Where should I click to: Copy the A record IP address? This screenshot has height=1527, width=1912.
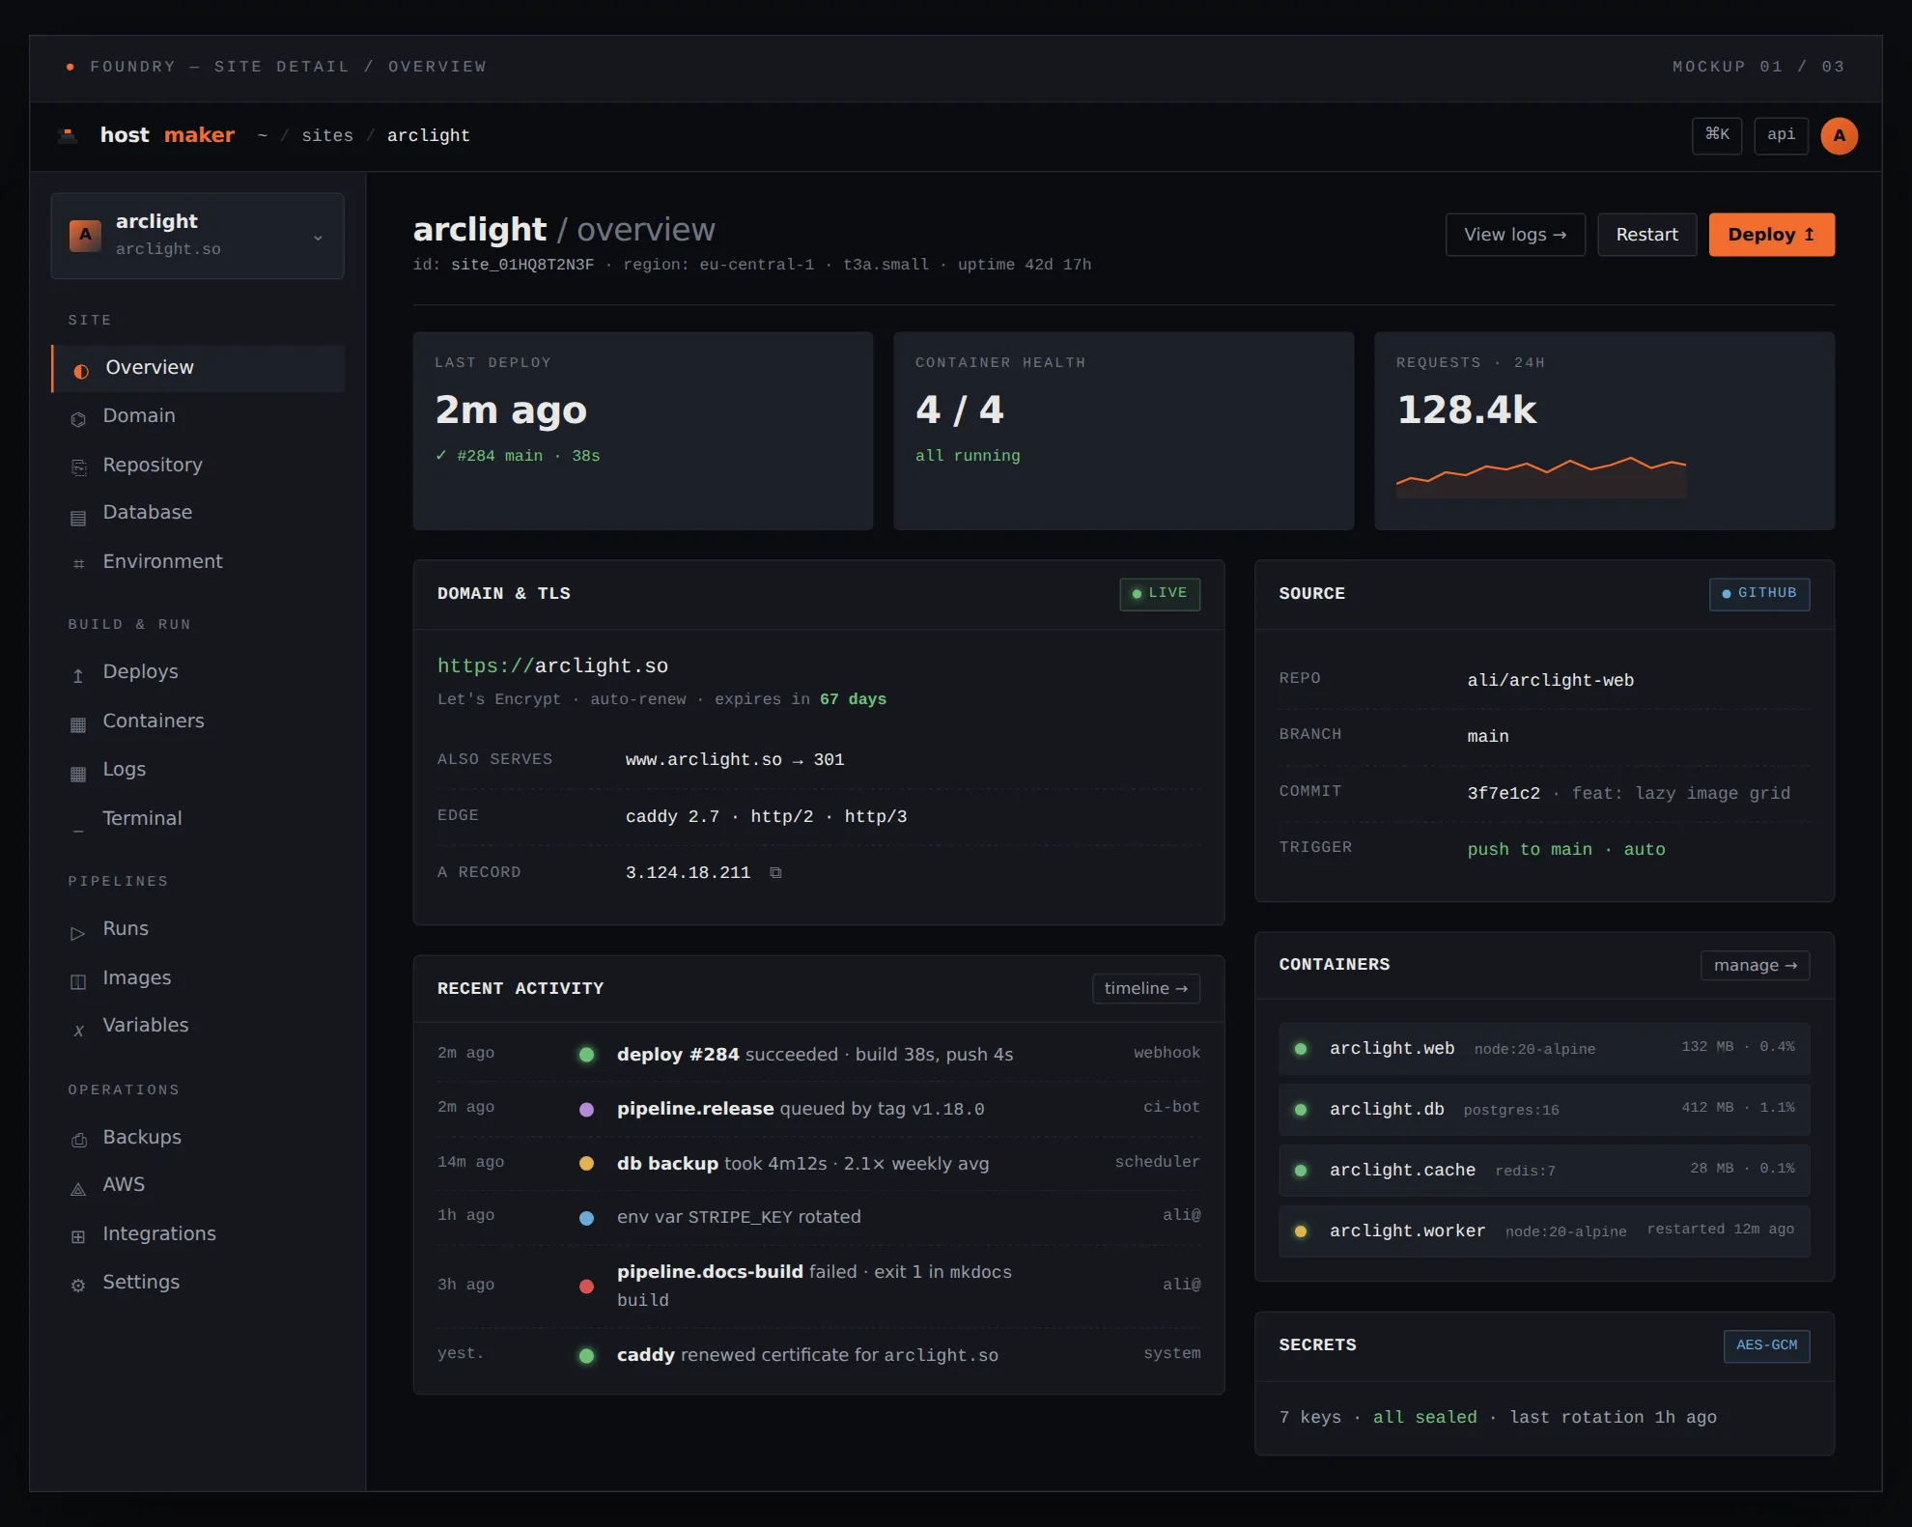coord(775,873)
